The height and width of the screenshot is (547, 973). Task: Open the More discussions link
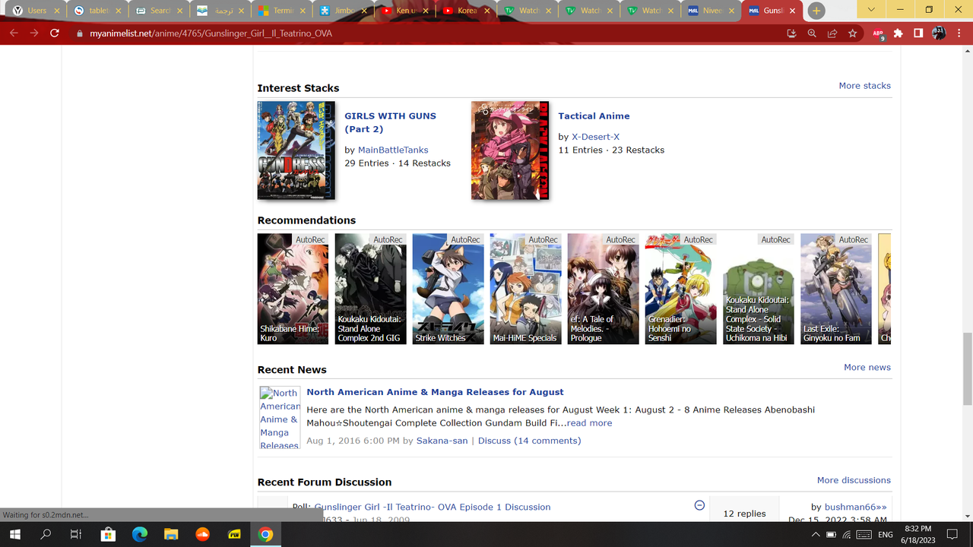(x=854, y=480)
